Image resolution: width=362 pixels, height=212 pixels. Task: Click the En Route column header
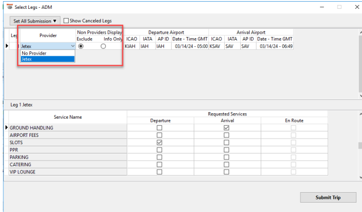point(294,120)
